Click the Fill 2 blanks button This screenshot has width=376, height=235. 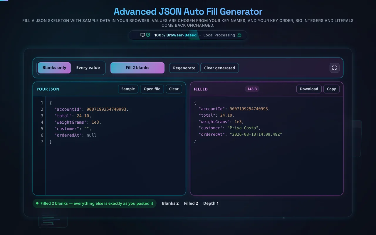pos(137,68)
